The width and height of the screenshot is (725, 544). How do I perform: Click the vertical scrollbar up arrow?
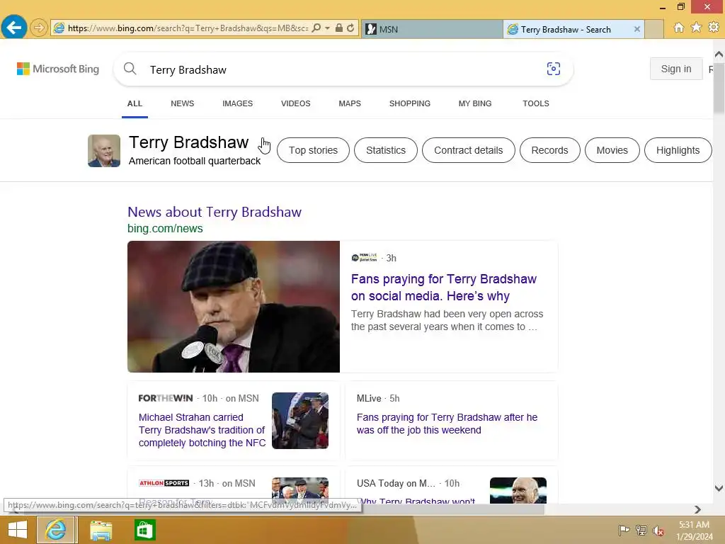[719, 55]
